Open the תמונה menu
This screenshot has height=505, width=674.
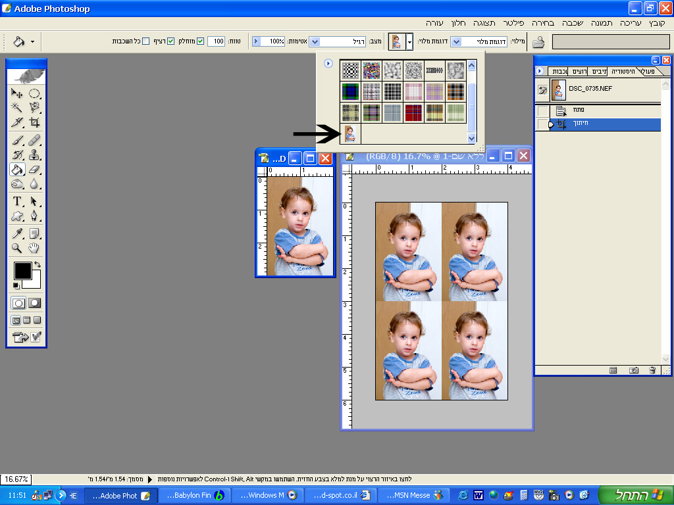click(x=602, y=23)
